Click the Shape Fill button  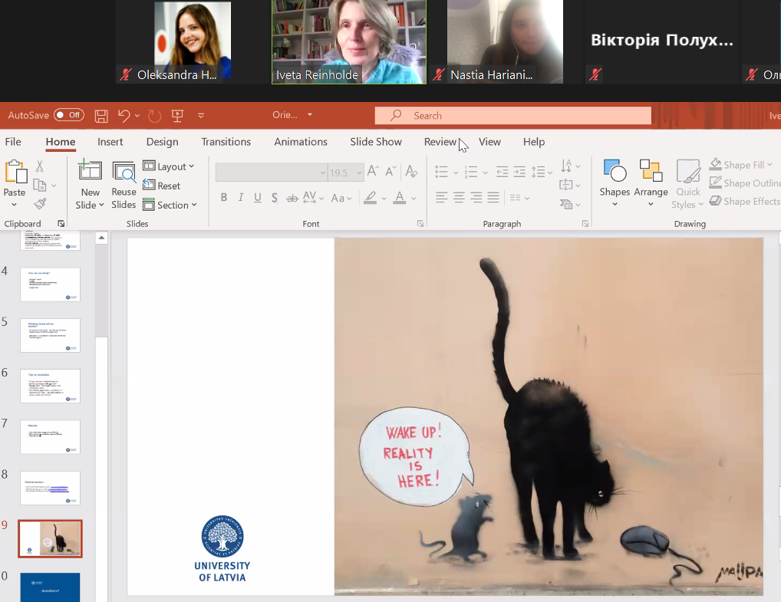[x=737, y=165]
